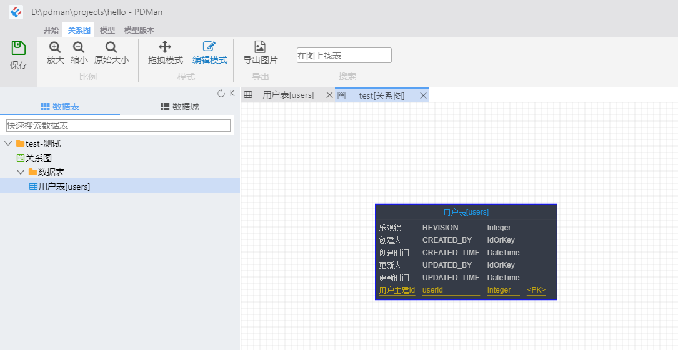Open the 开始 ribbon tab
678x350 pixels.
[x=51, y=30]
